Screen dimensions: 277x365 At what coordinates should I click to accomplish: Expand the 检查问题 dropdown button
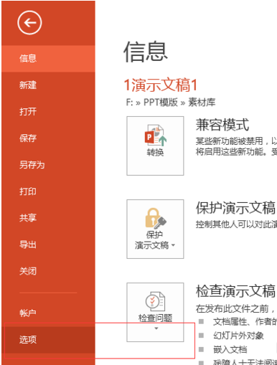pos(155,312)
